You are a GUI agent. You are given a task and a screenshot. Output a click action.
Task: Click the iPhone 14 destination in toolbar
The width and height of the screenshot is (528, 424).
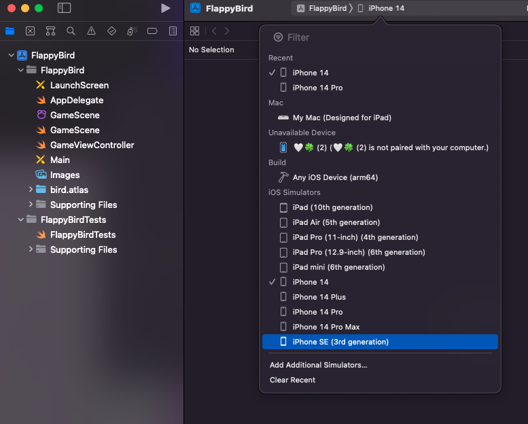[381, 8]
